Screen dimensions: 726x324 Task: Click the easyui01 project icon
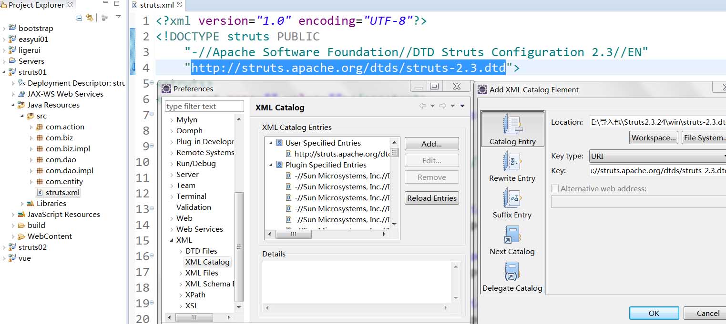[x=12, y=39]
